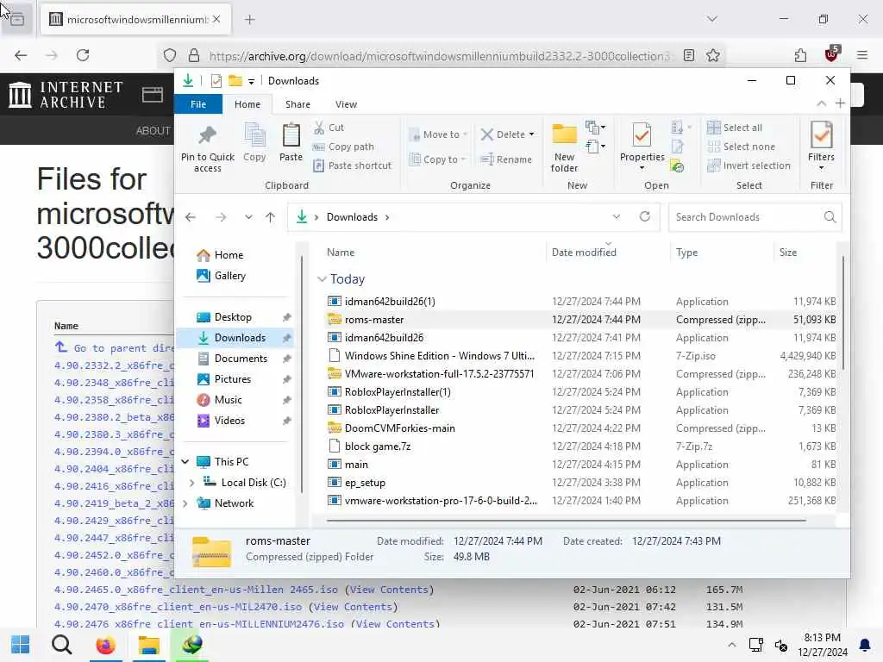Click the Rename ribbon button
Viewport: 883px width, 662px height.
pyautogui.click(x=505, y=159)
